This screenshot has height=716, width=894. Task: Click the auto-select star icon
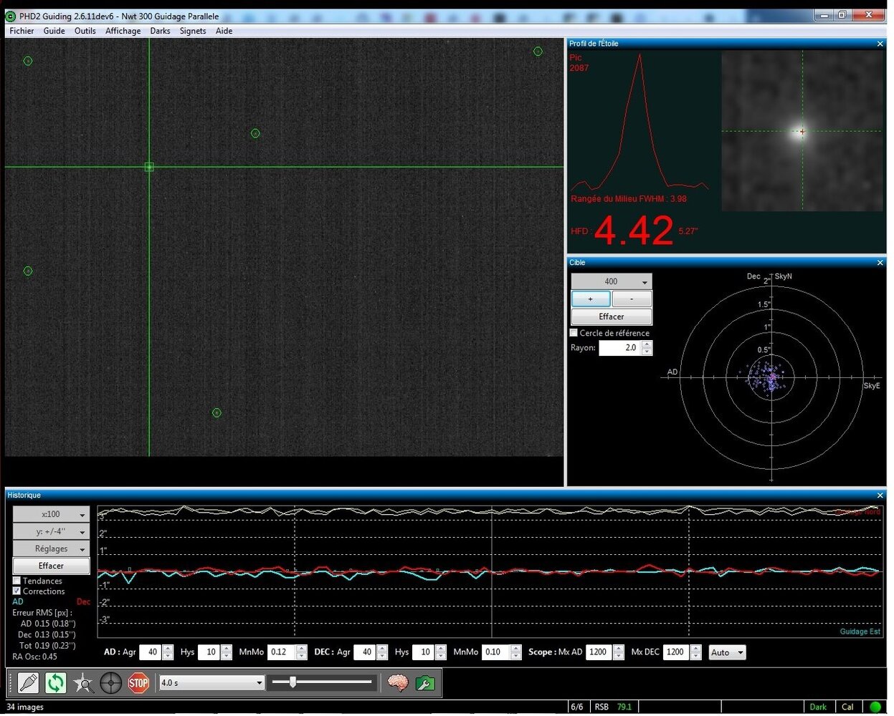[x=83, y=683]
